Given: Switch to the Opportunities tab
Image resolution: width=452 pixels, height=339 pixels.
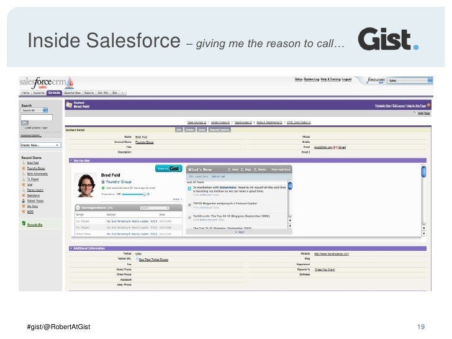Looking at the screenshot, I should 73,93.
